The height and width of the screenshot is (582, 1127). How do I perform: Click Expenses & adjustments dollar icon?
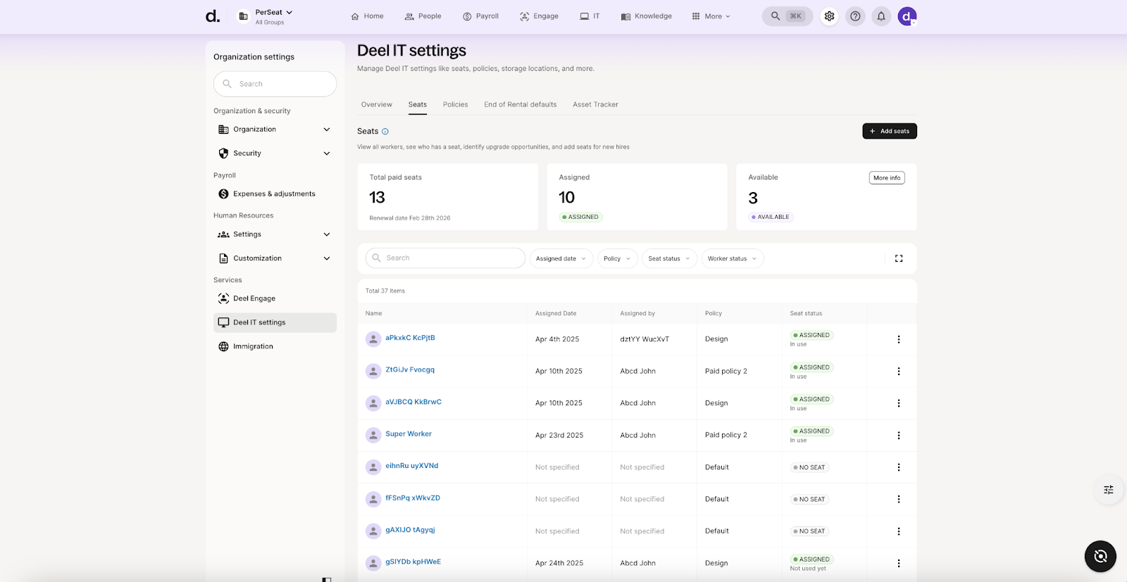(223, 194)
